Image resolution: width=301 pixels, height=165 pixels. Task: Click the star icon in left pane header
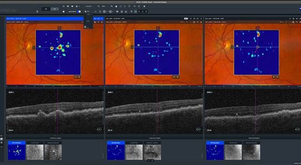click(x=95, y=19)
